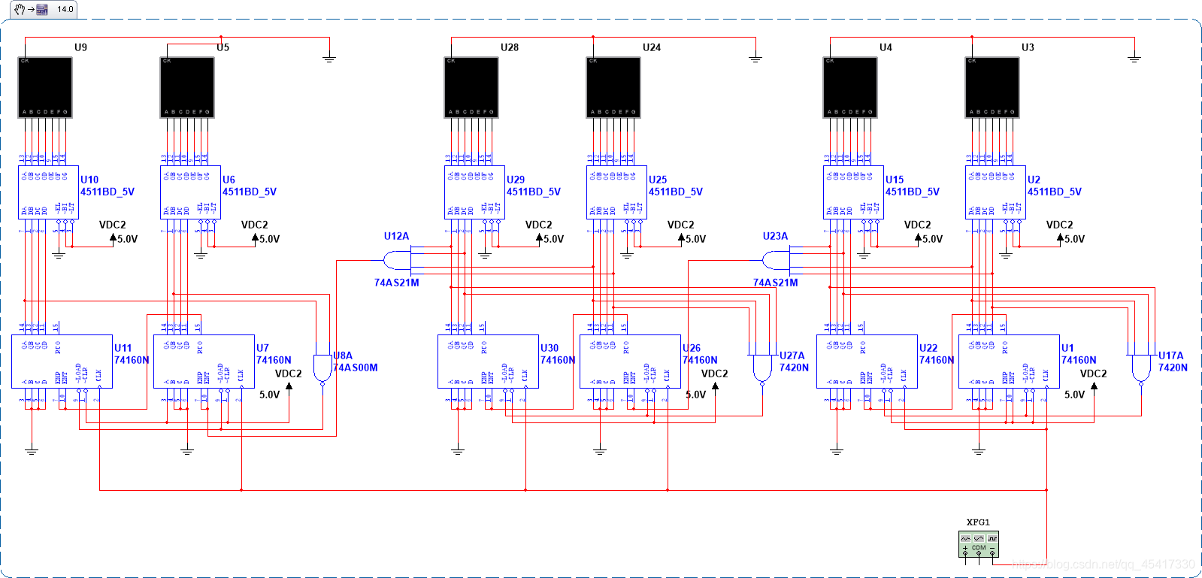Select the U7 74160N counter chip
This screenshot has height=578, width=1202.
[204, 362]
